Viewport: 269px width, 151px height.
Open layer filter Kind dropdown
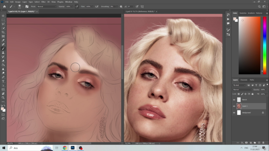[x=239, y=85]
